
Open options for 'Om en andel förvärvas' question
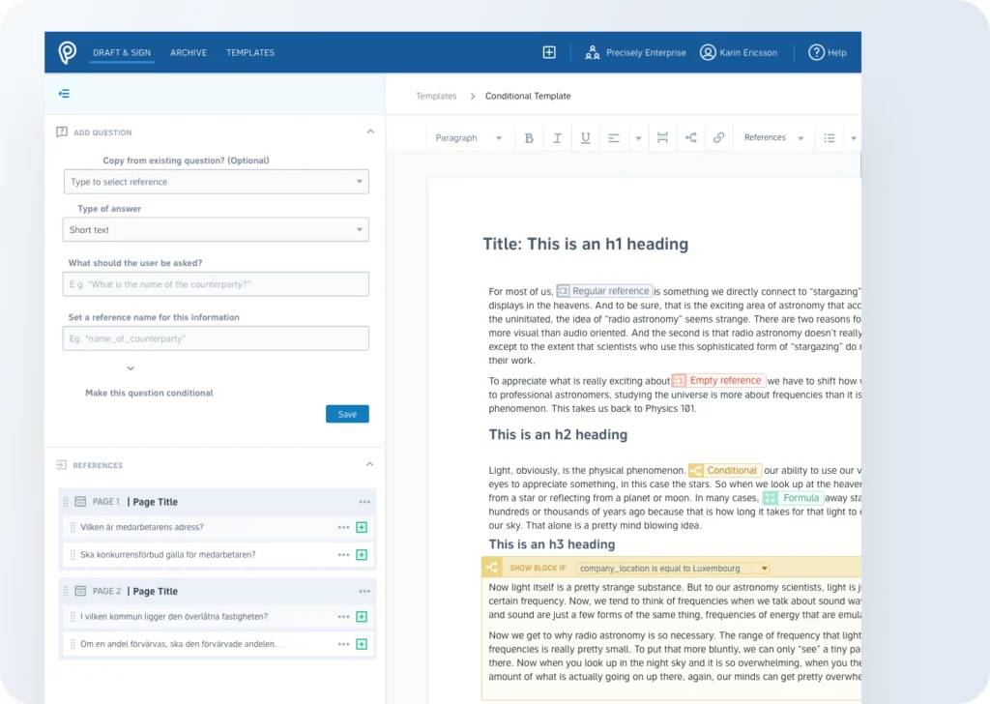tap(343, 645)
